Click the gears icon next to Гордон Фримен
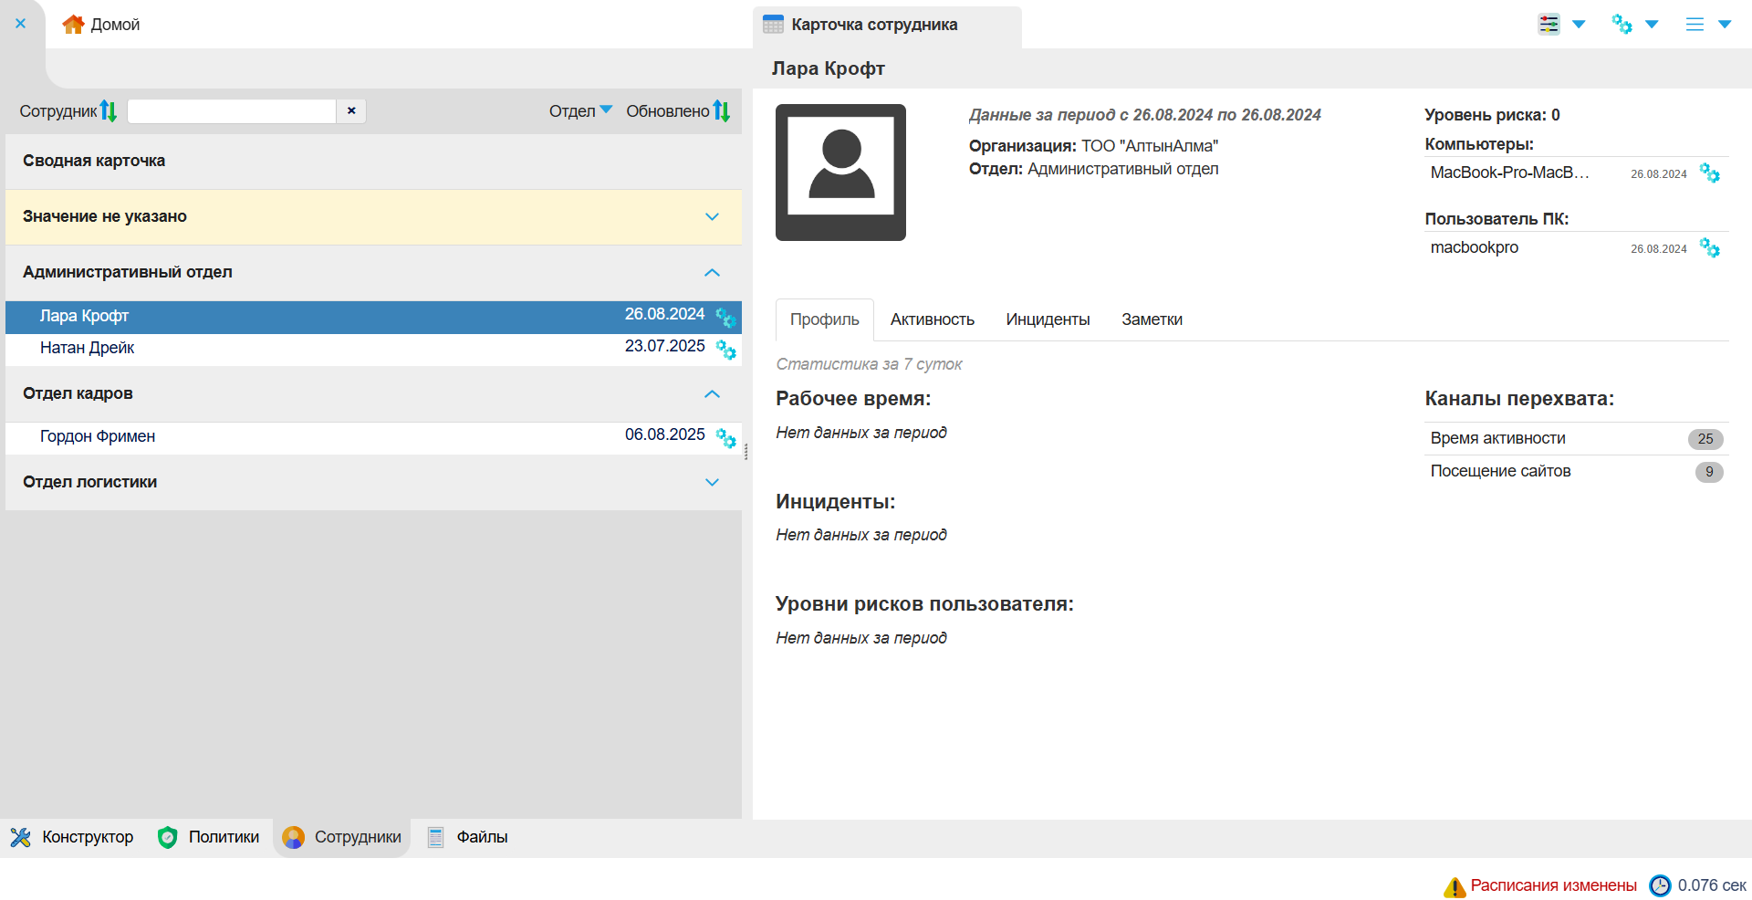The width and height of the screenshot is (1752, 900). [x=725, y=437]
